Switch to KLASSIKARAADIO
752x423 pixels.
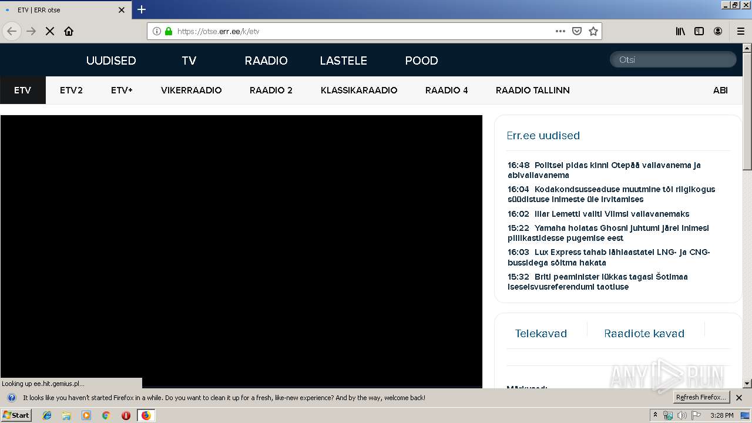click(359, 90)
